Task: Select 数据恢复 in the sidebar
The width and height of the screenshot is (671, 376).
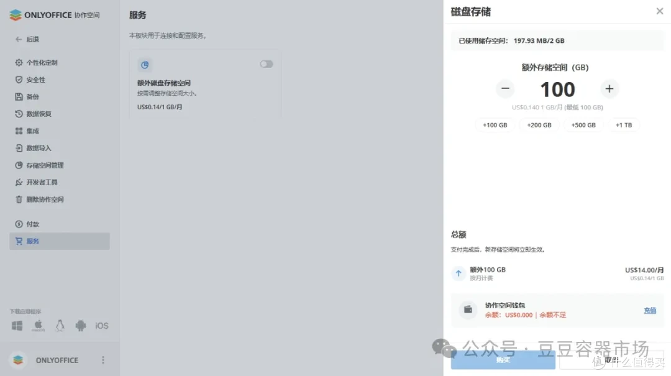Action: click(39, 114)
